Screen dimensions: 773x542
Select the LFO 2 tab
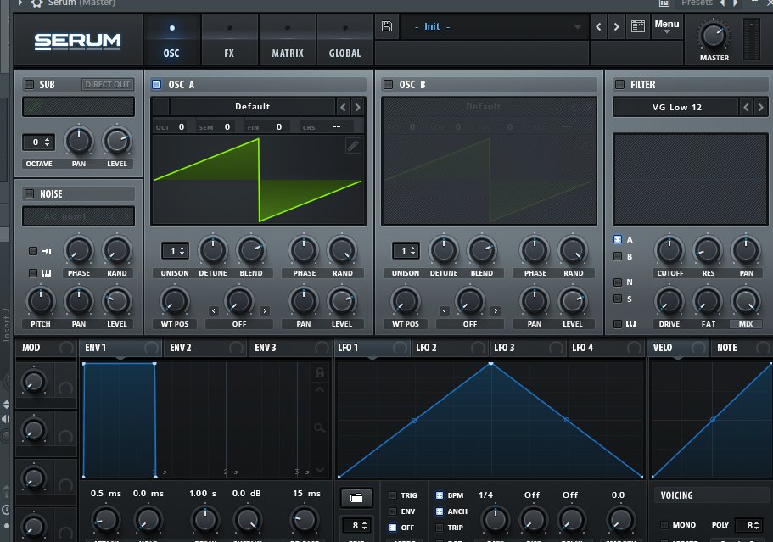click(x=450, y=348)
